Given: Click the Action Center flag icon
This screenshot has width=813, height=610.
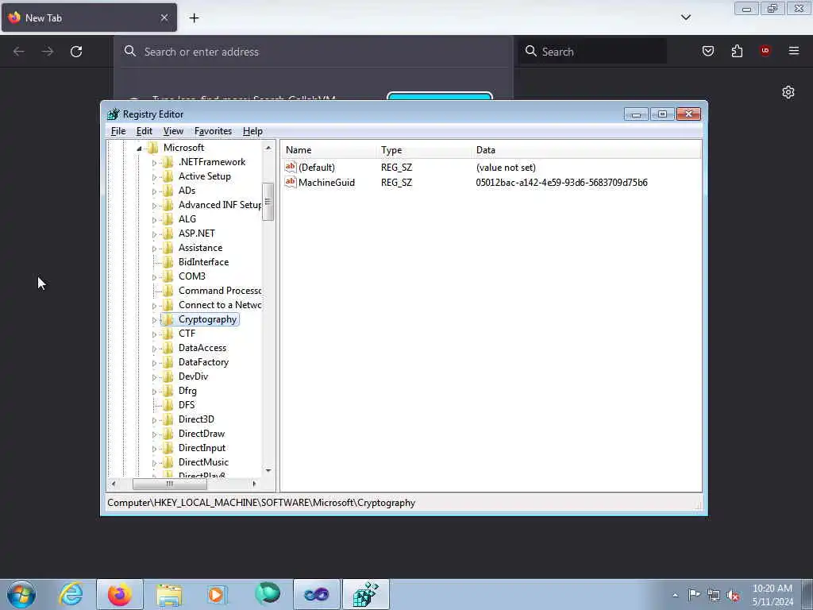Looking at the screenshot, I should [694, 594].
